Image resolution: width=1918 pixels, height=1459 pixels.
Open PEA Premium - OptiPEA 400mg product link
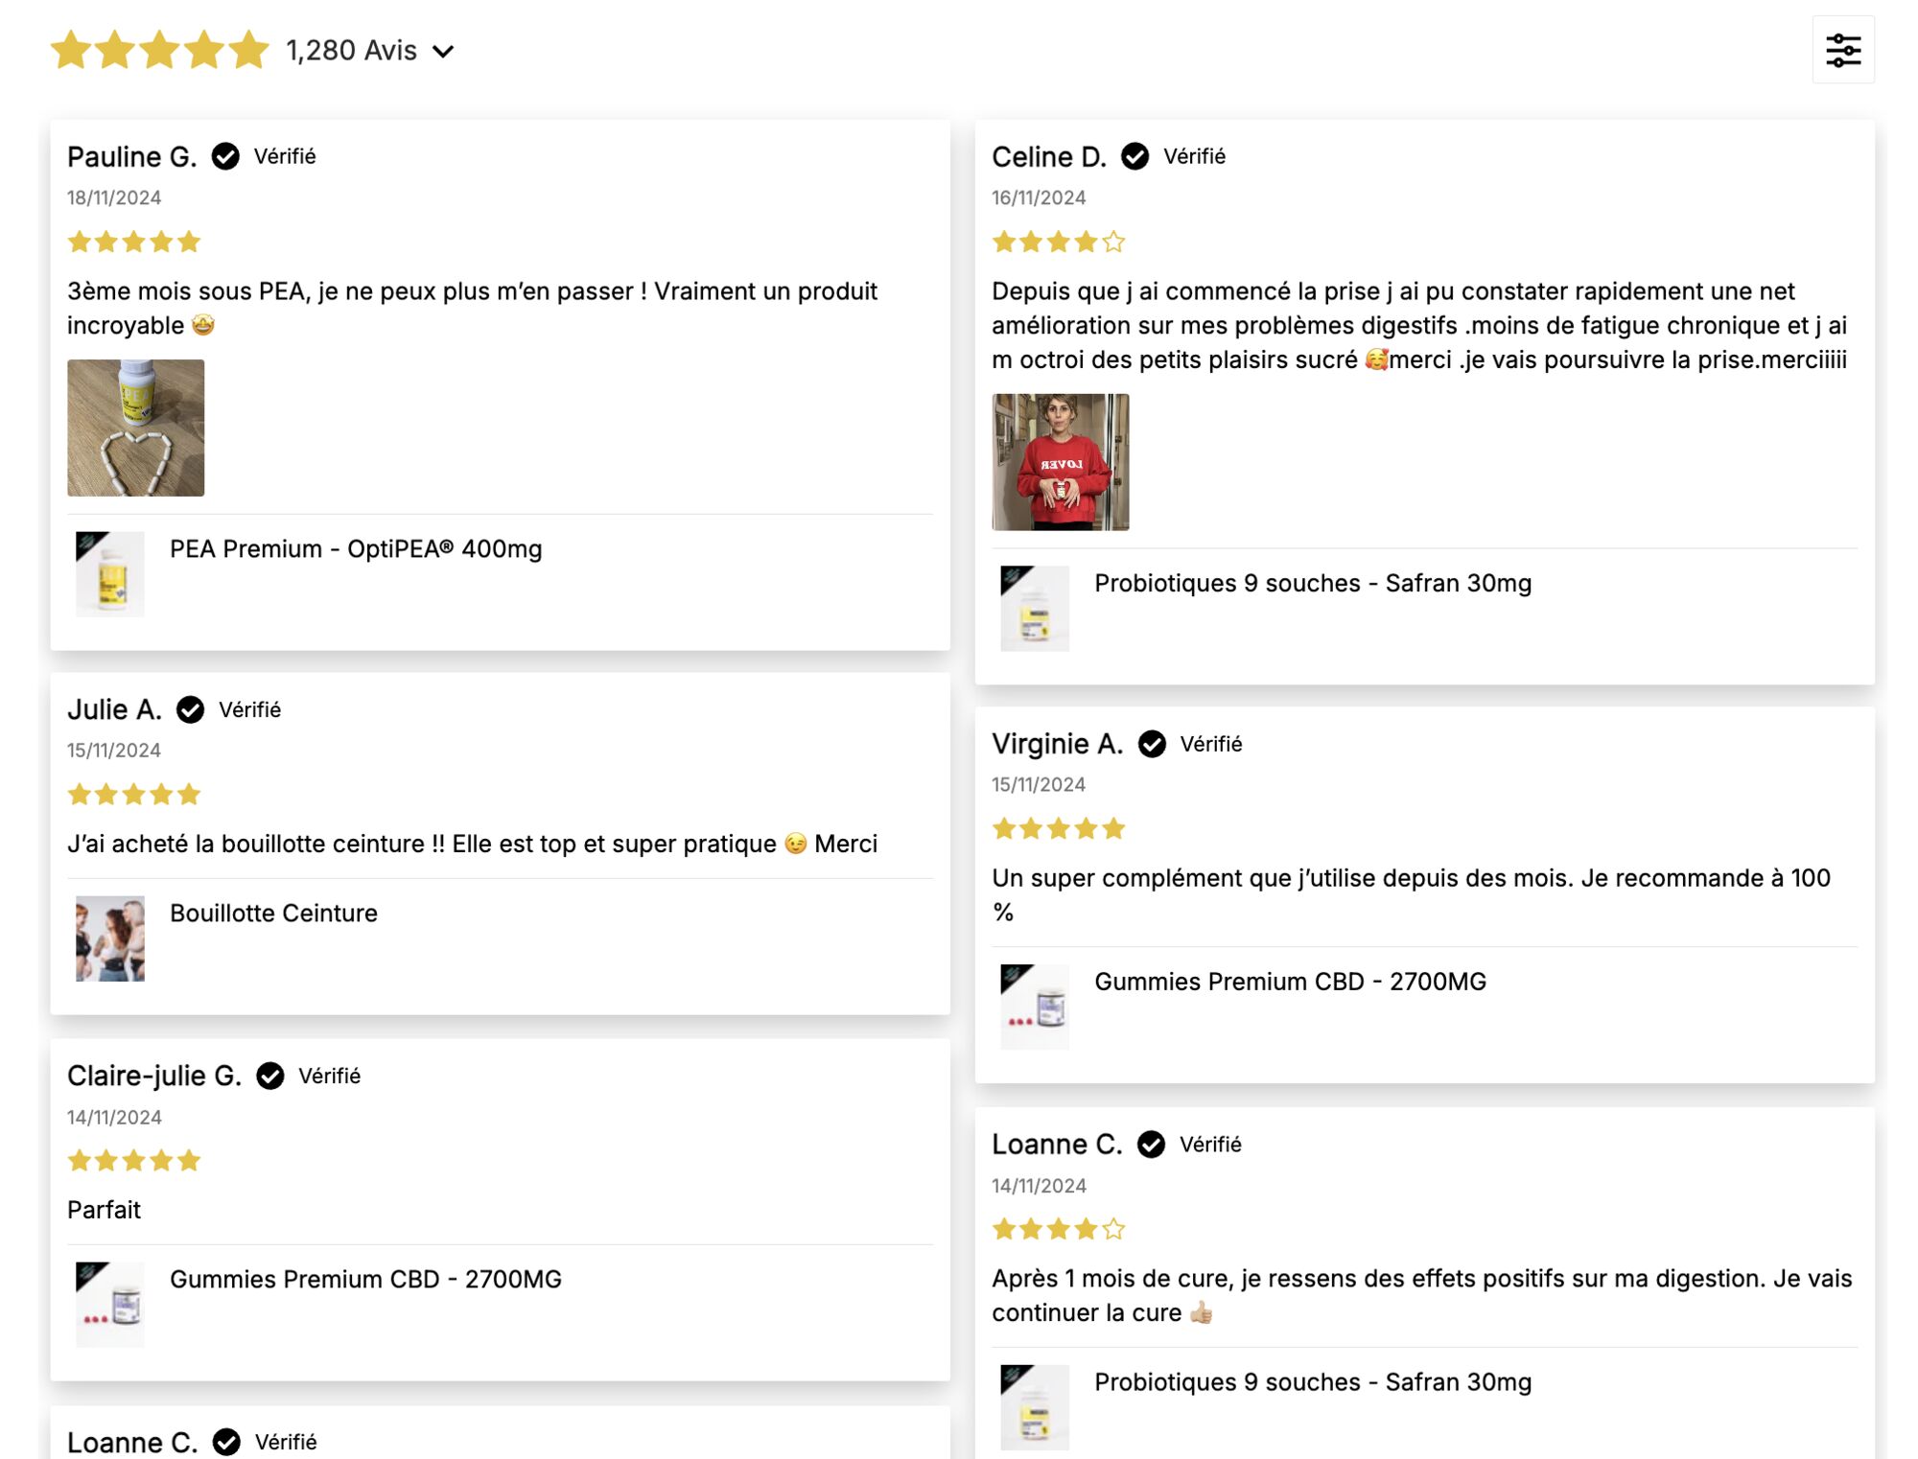click(x=356, y=549)
